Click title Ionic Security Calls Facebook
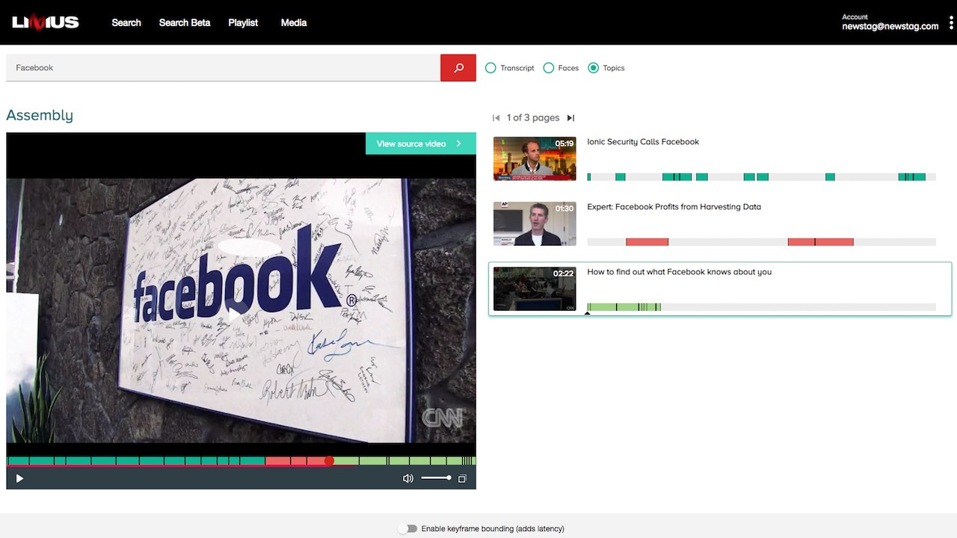 pos(643,142)
